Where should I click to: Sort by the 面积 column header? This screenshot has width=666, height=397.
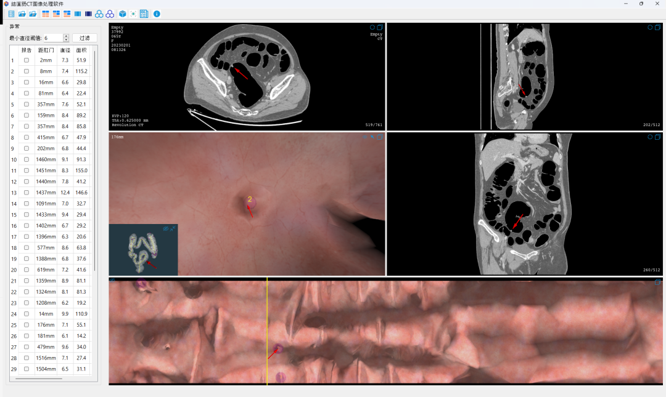tap(81, 50)
